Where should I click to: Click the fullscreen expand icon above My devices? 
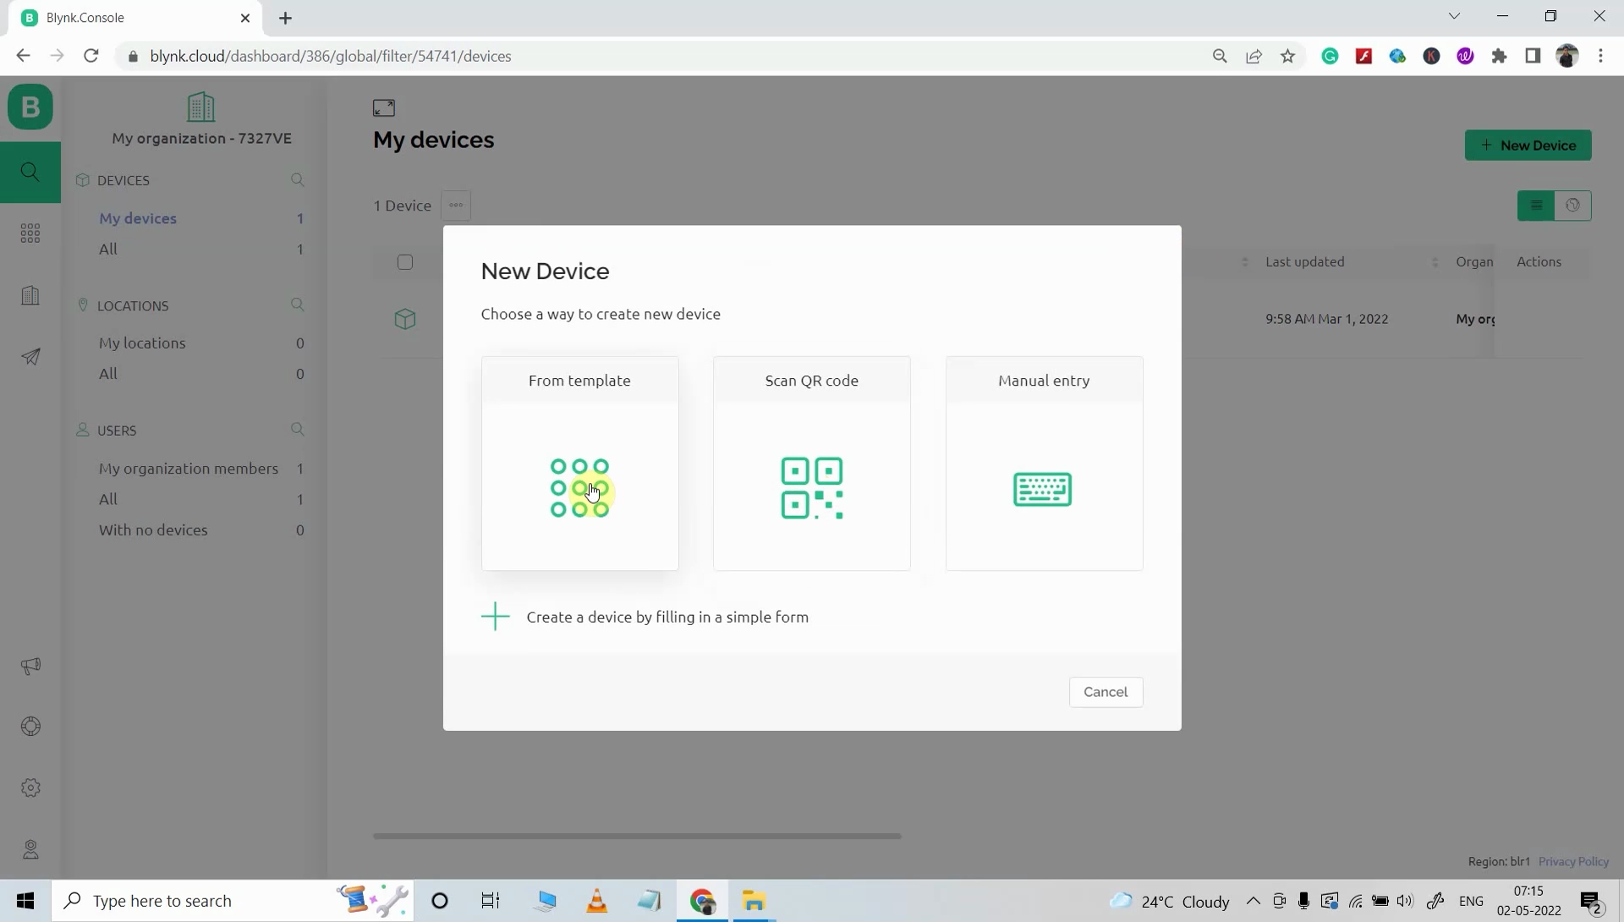pos(384,107)
